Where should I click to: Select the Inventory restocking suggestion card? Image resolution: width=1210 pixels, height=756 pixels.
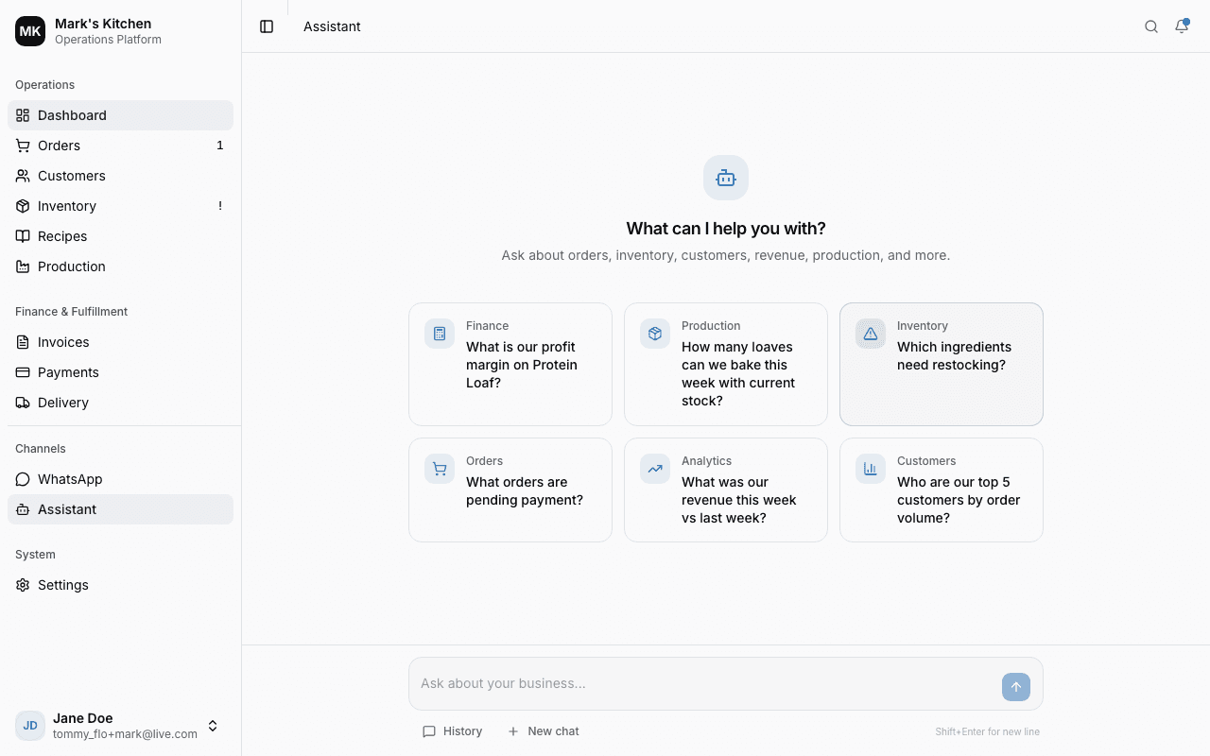(x=941, y=364)
